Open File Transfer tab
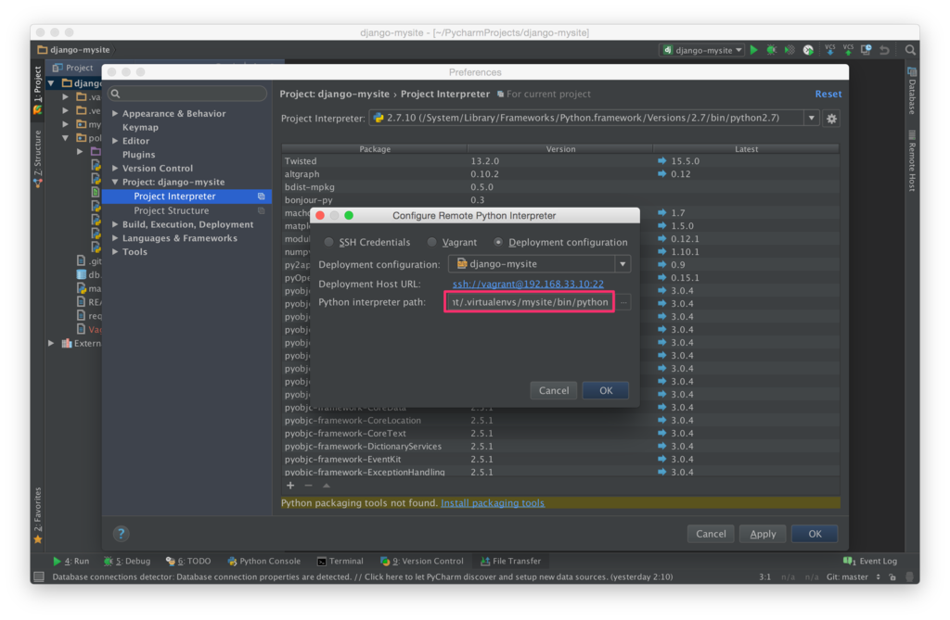The height and width of the screenshot is (620, 950). click(x=511, y=562)
